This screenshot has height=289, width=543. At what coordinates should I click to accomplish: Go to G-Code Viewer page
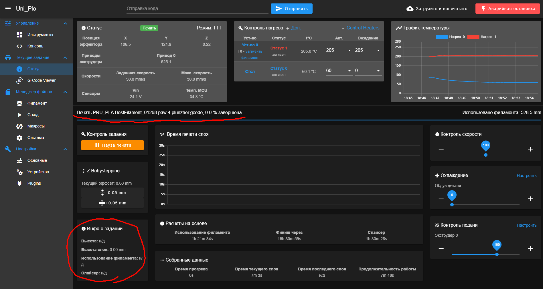[37, 80]
